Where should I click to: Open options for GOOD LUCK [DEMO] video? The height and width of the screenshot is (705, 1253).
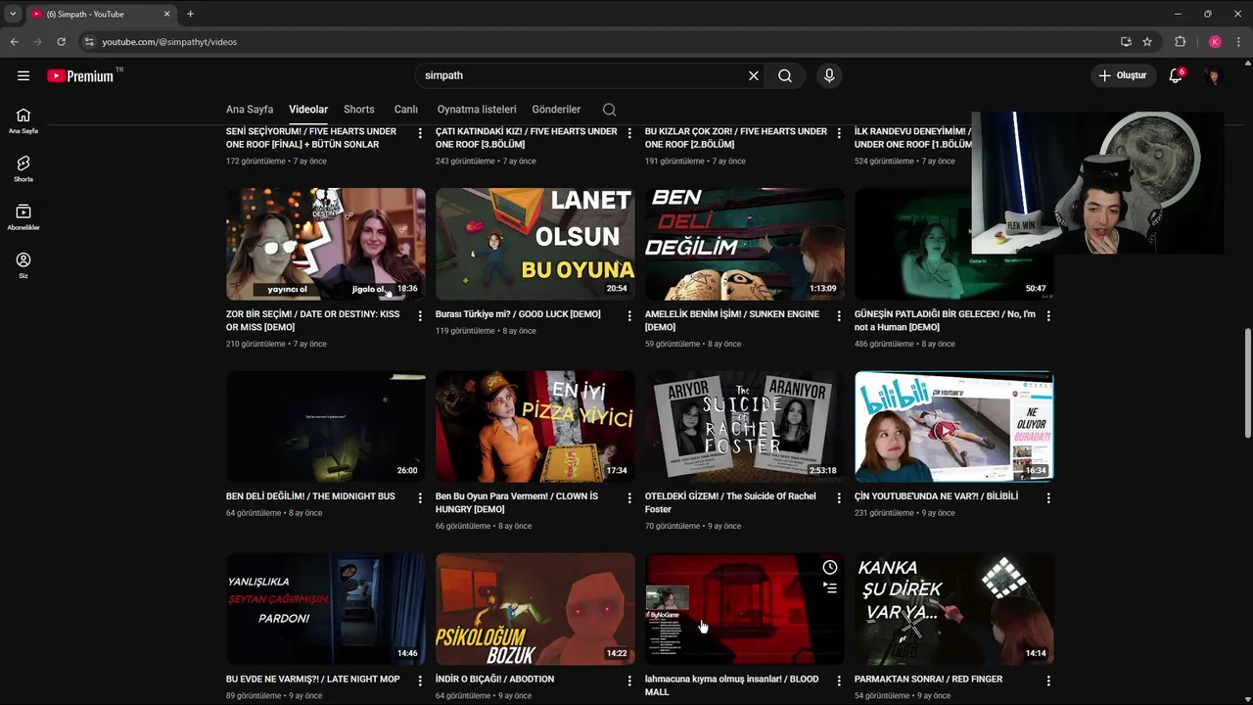point(629,316)
